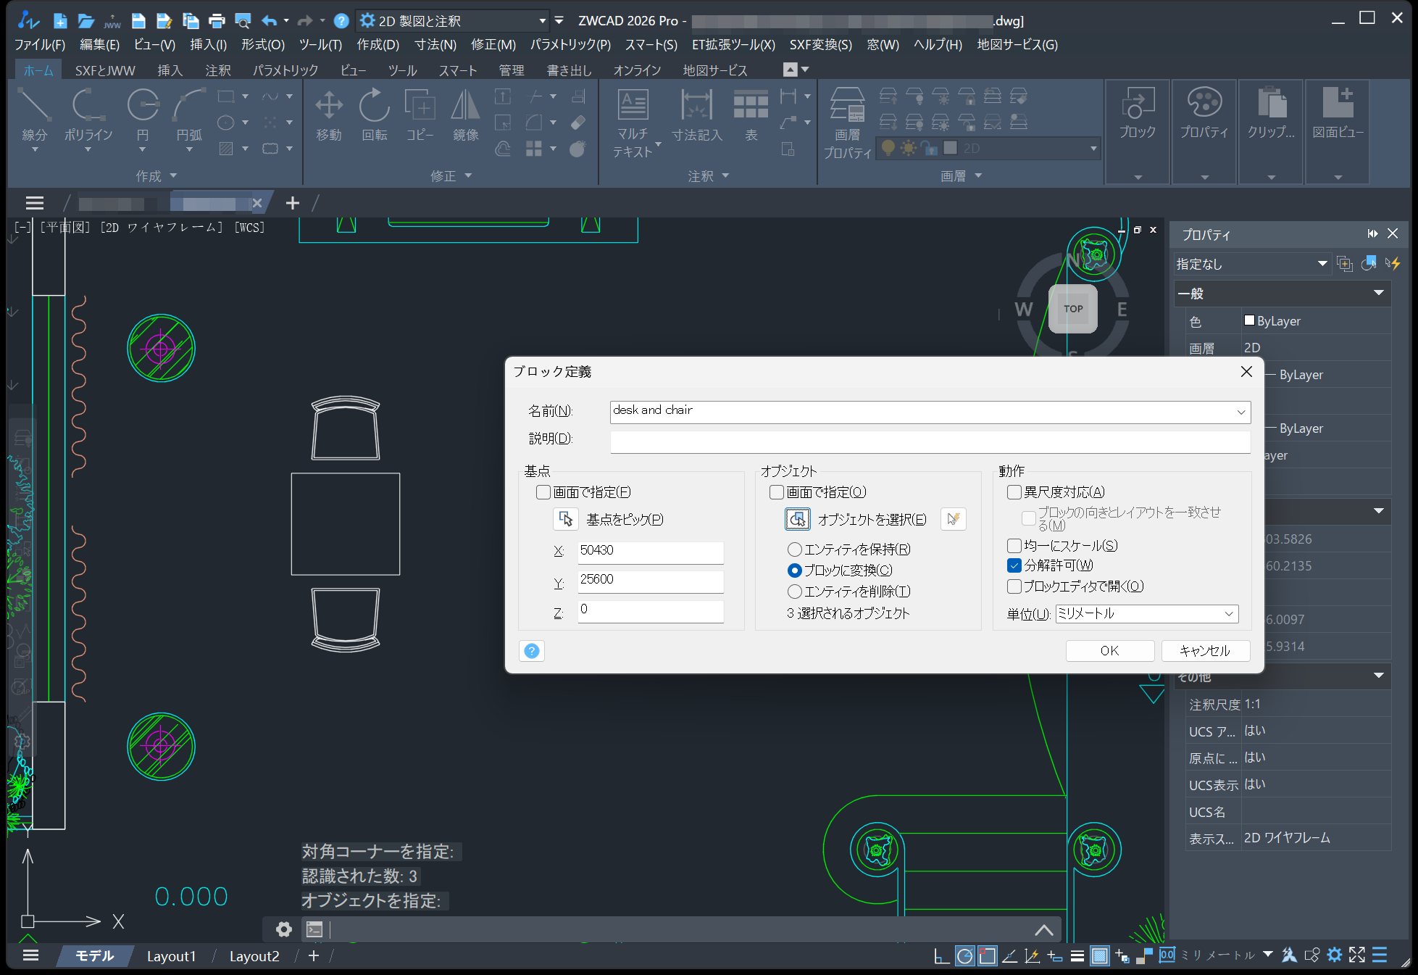Toggle Polar tracking icon in status bar

coord(964,956)
